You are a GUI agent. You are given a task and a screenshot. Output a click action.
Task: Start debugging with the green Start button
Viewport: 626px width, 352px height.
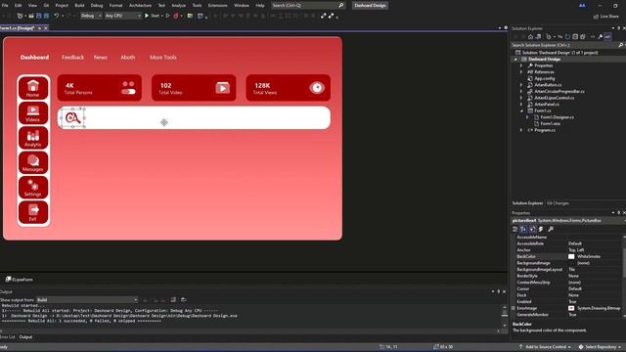[152, 16]
